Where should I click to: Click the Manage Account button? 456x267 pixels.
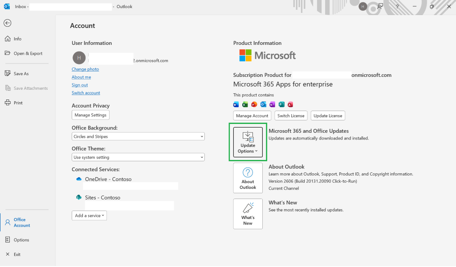252,116
